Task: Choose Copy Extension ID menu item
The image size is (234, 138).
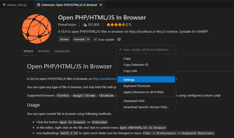Action: 146,65
